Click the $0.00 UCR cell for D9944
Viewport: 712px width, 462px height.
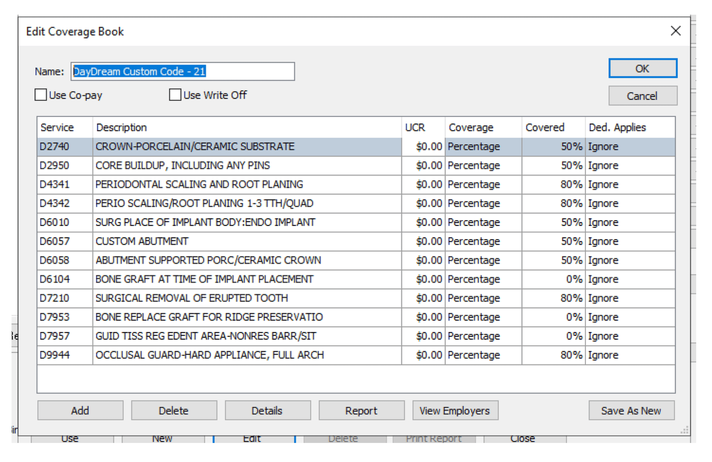423,355
